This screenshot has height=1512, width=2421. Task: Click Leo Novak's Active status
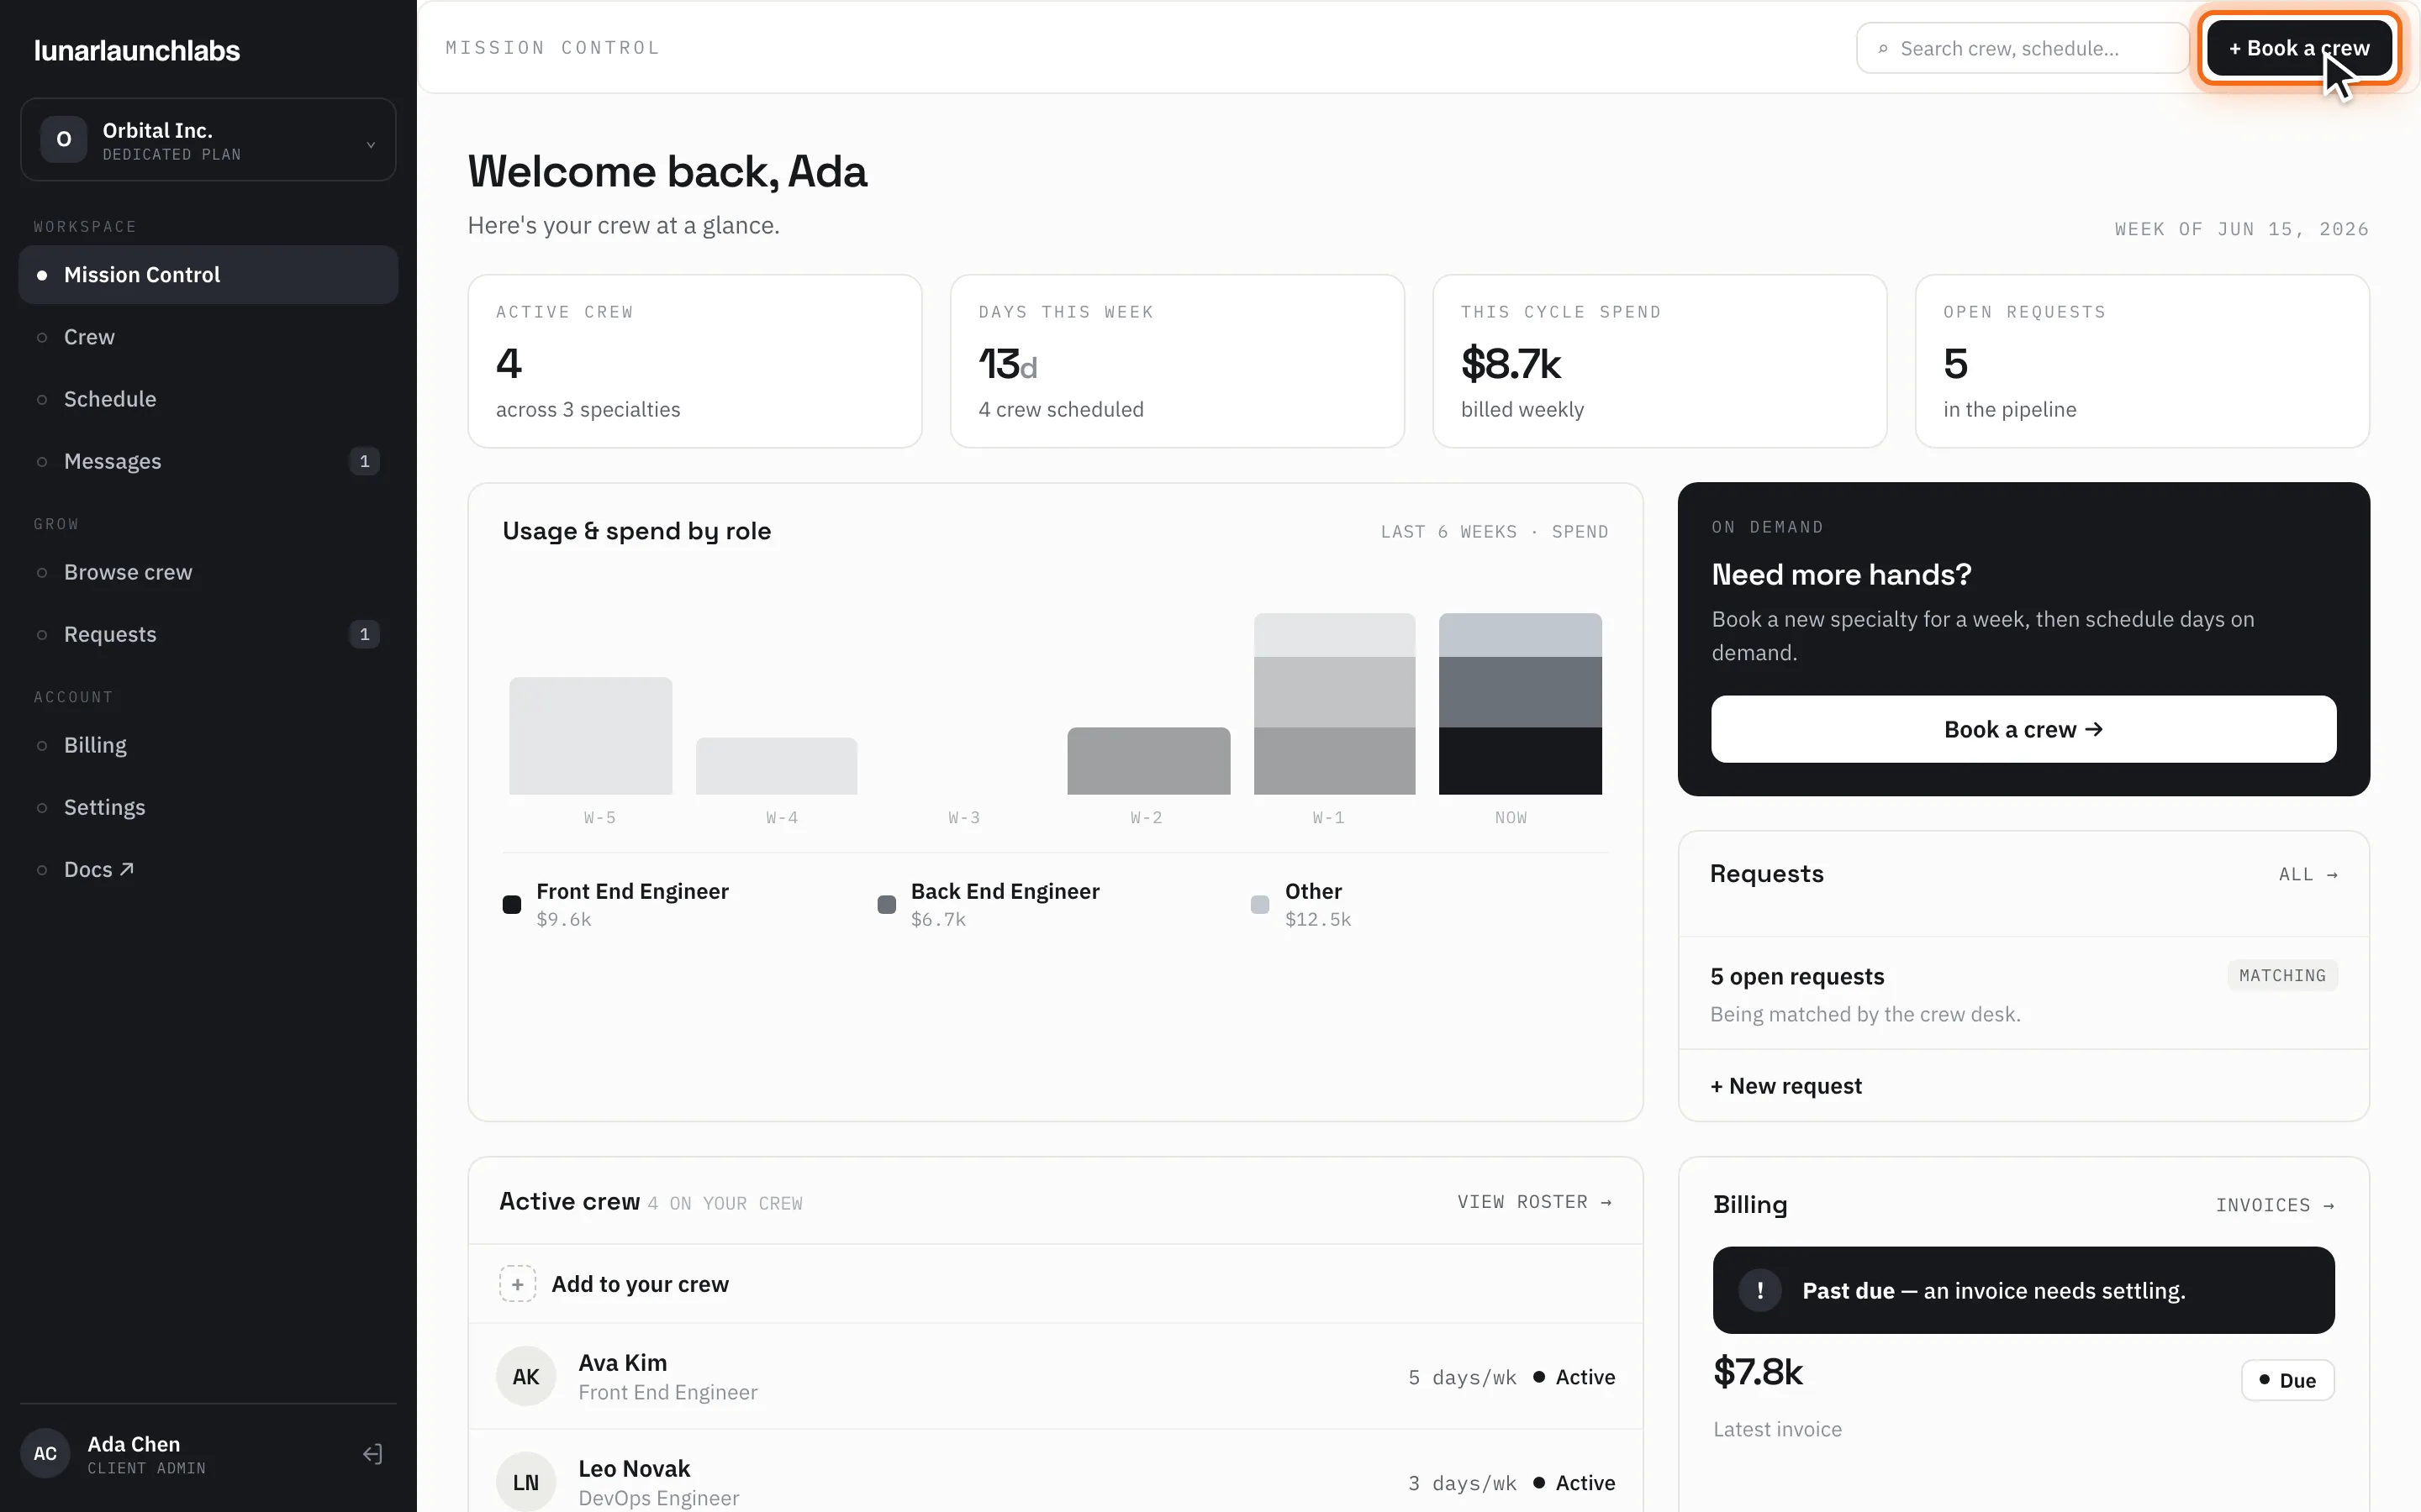coord(1574,1482)
